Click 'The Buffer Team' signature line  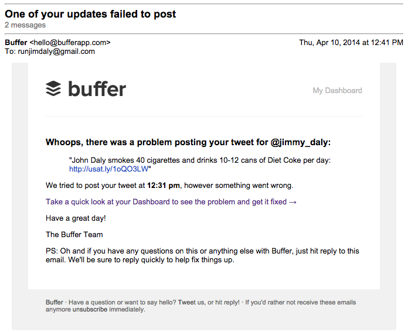click(x=74, y=235)
